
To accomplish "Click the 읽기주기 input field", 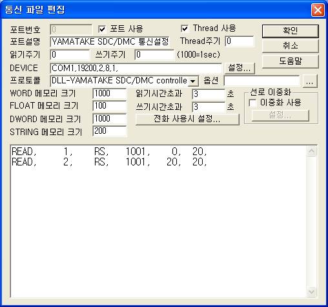I will click(70, 55).
